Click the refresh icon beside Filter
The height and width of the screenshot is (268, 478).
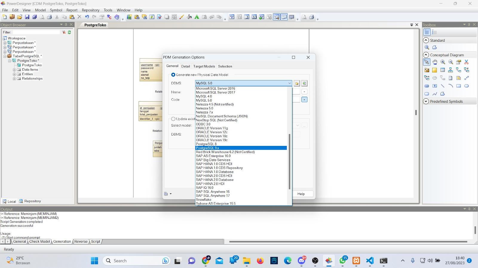tap(69, 32)
